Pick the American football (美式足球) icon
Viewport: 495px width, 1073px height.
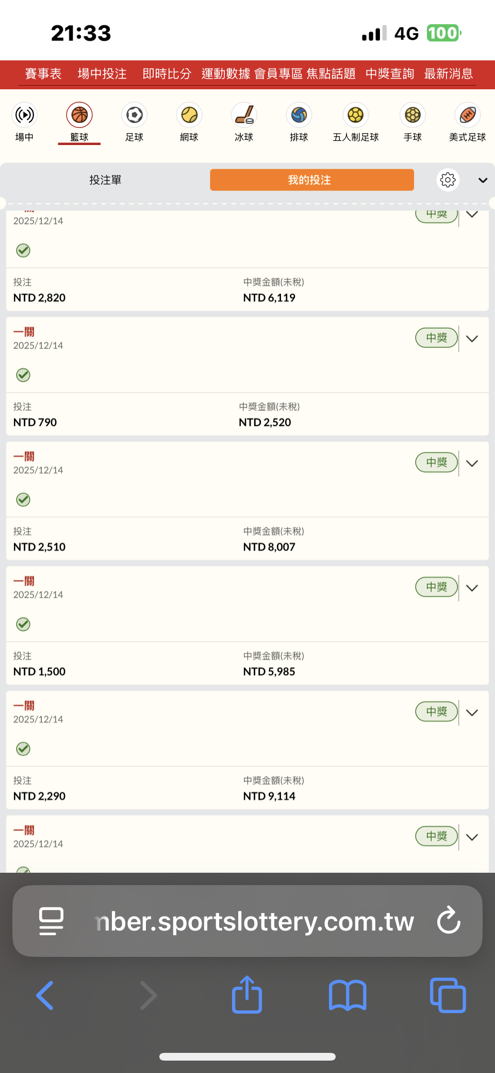point(467,115)
